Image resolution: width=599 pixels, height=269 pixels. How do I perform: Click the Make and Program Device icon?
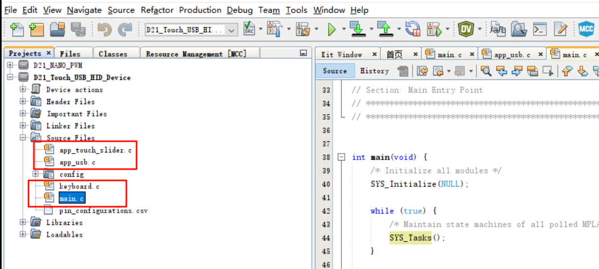point(358,29)
